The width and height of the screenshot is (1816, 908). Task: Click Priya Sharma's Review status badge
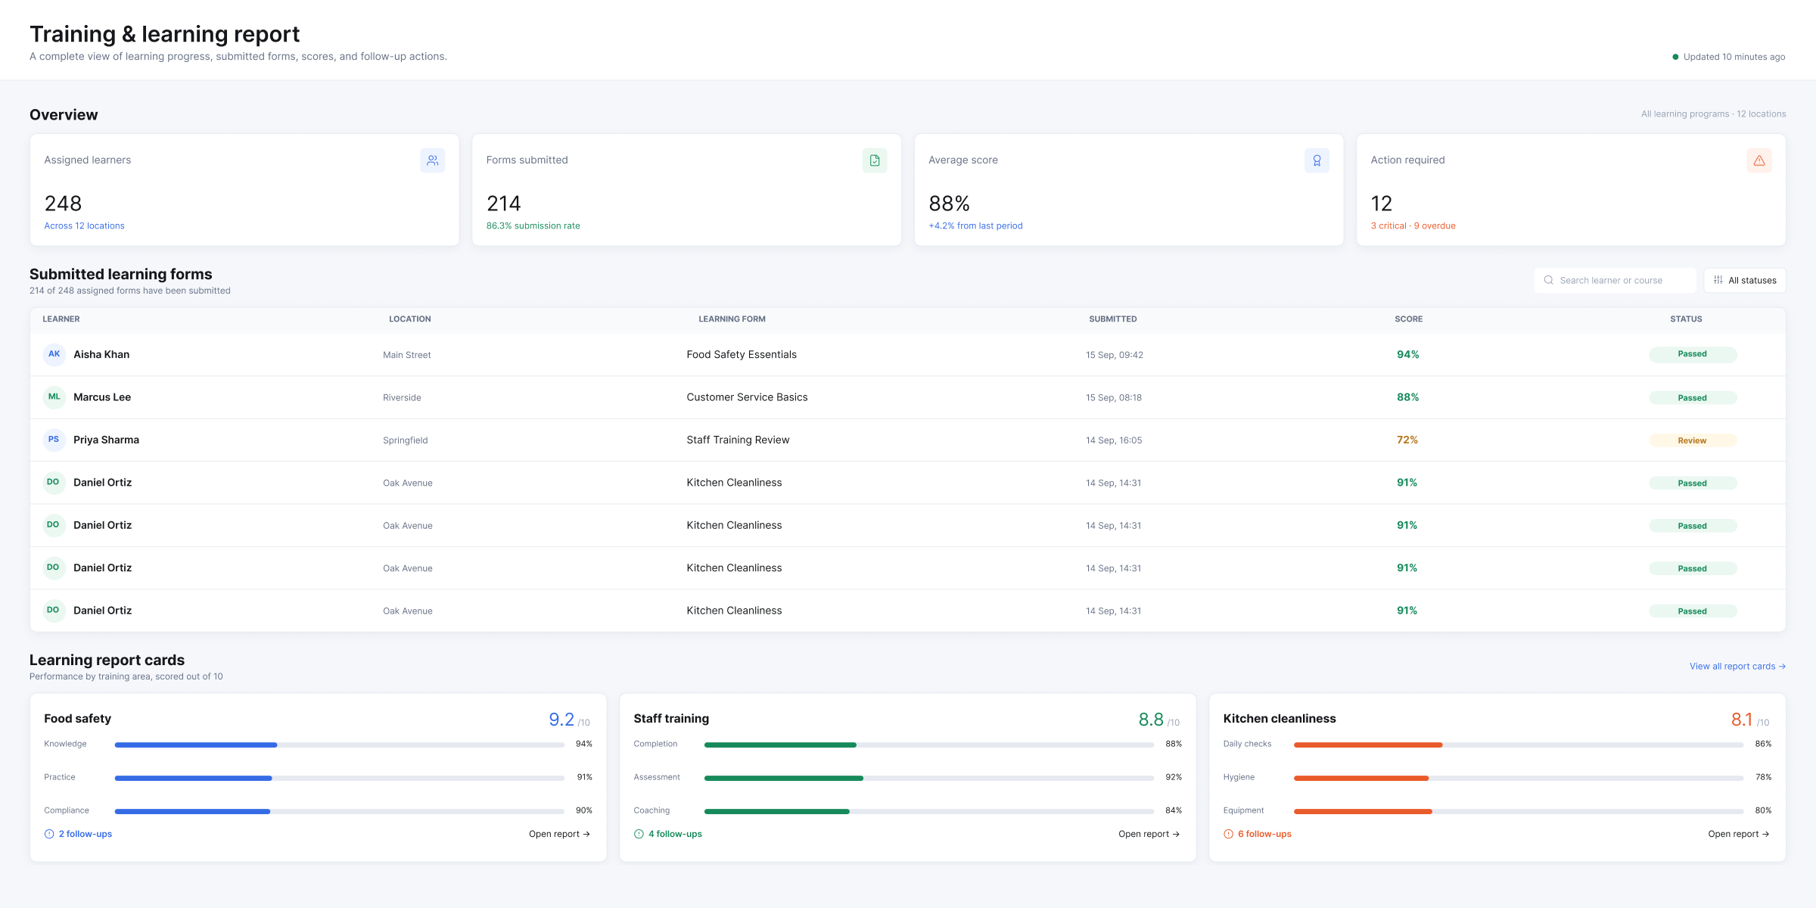click(x=1693, y=440)
